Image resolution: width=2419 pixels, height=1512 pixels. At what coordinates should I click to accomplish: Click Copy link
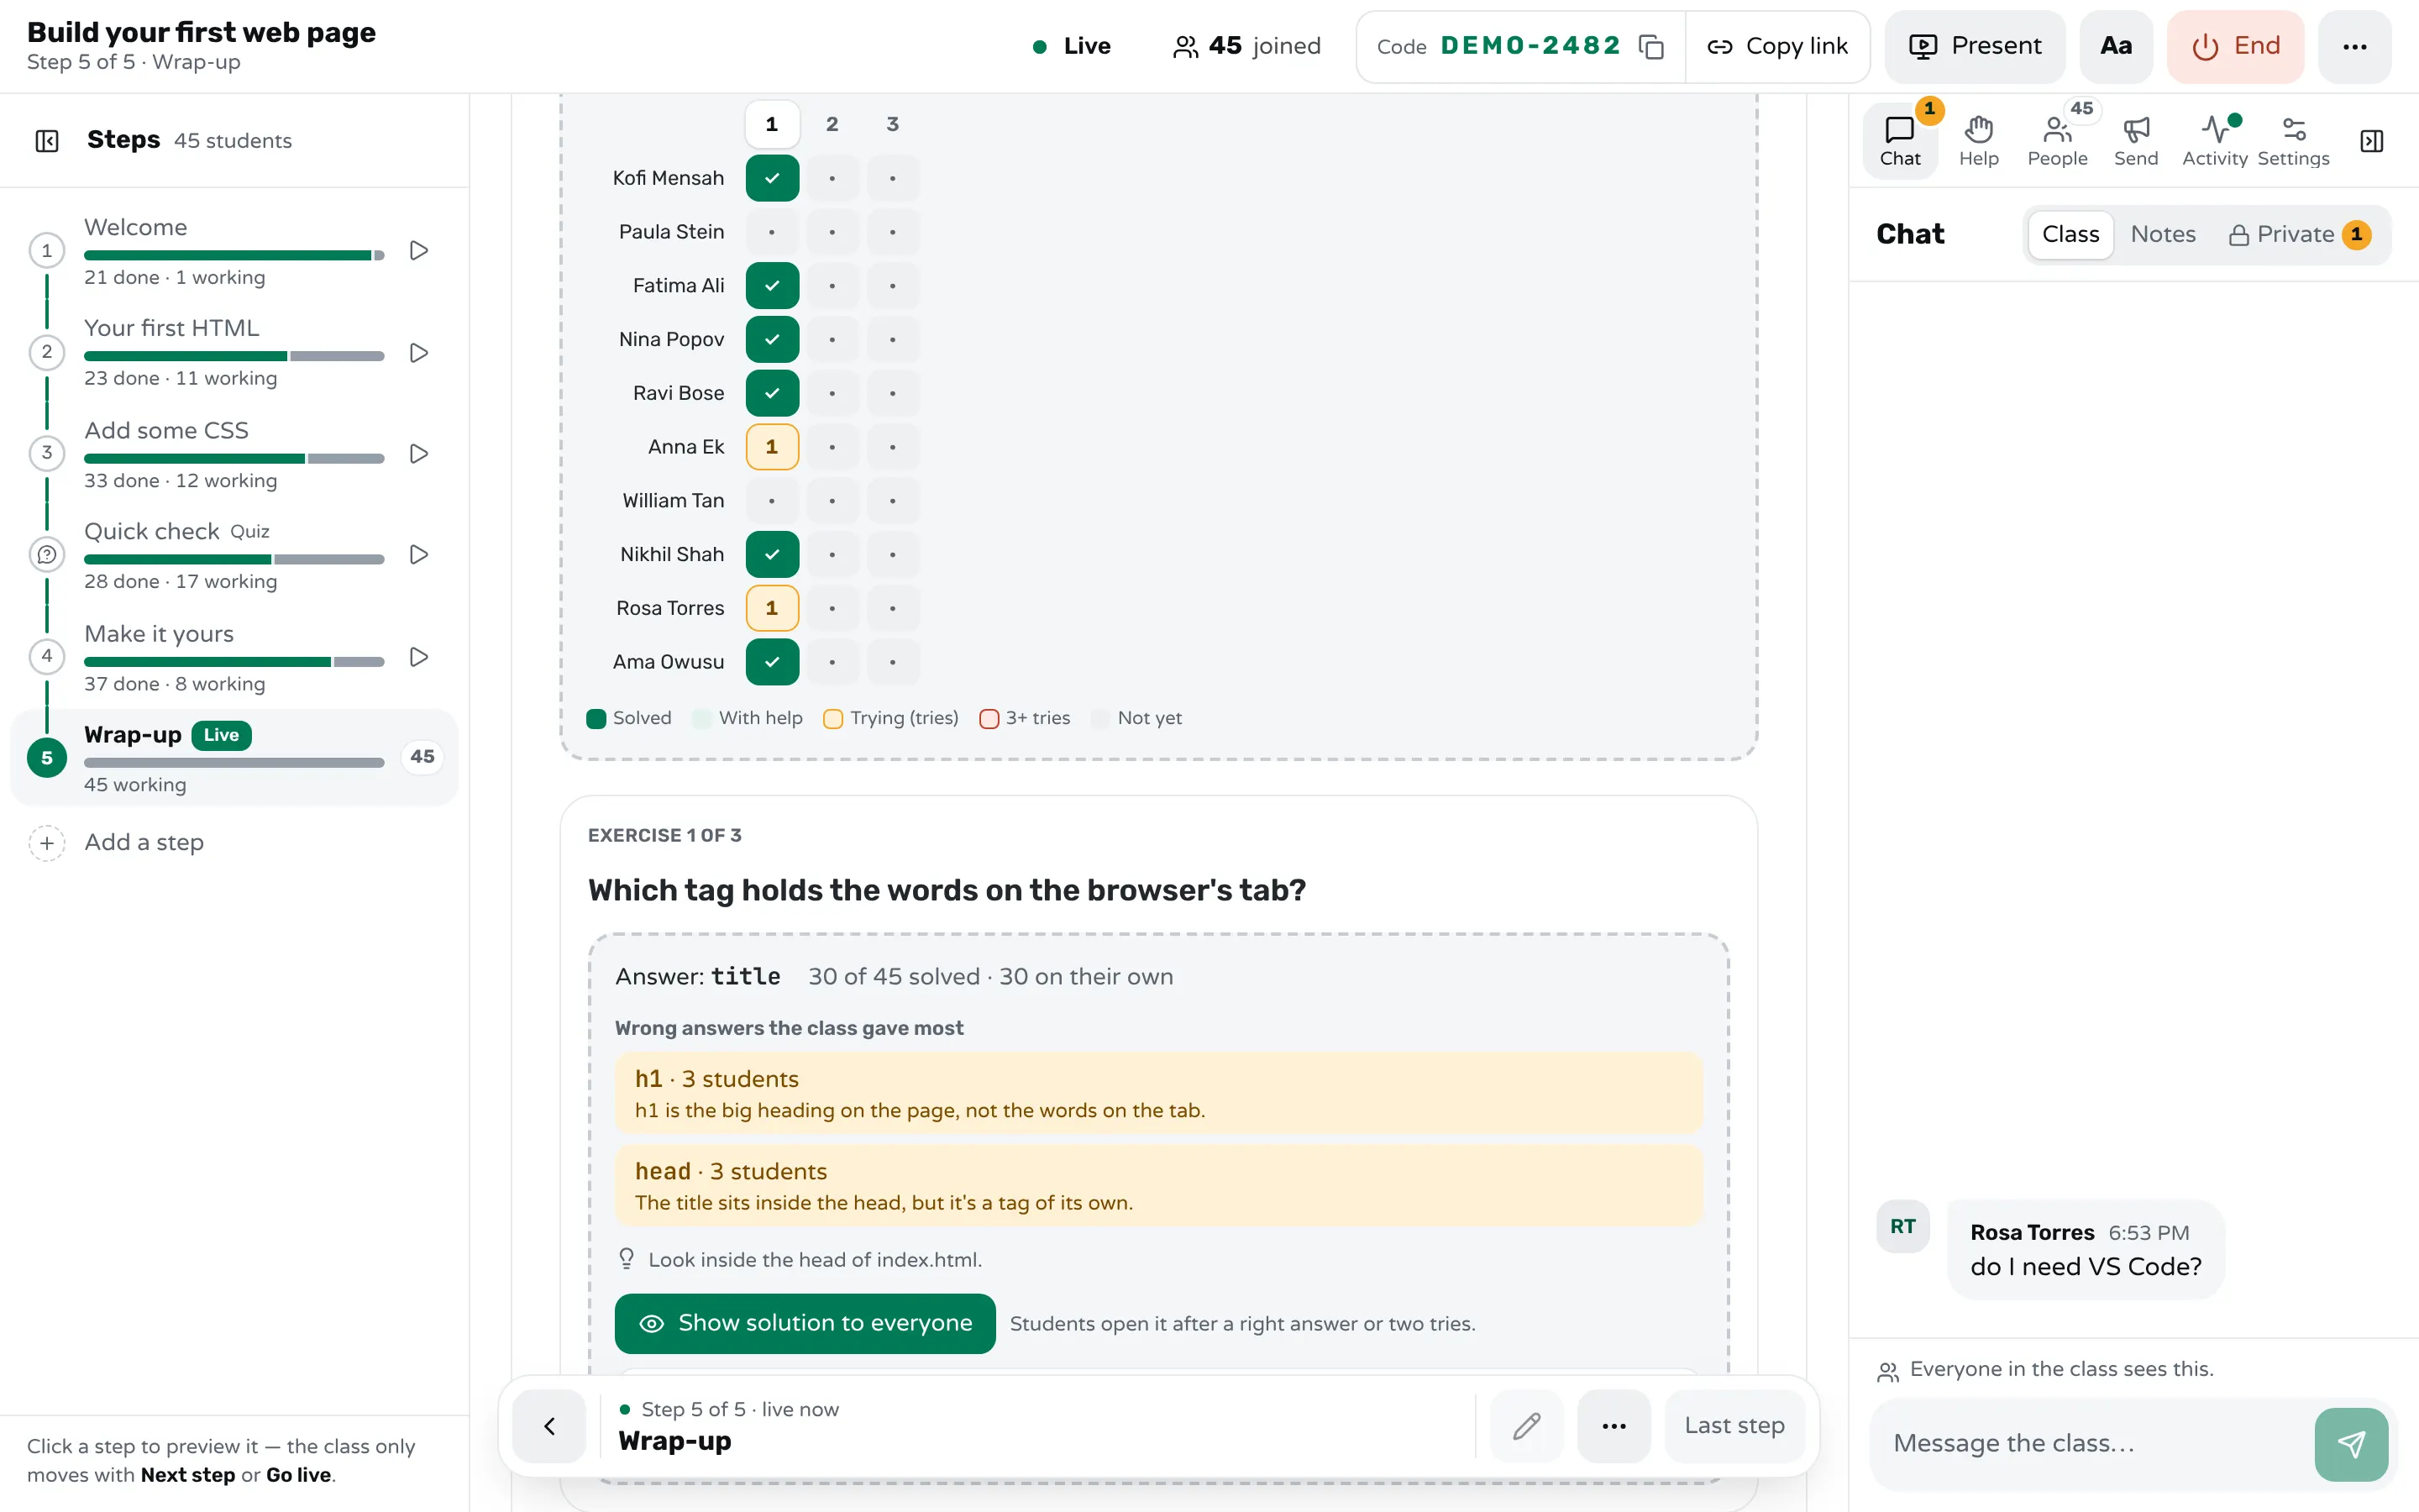click(1777, 47)
